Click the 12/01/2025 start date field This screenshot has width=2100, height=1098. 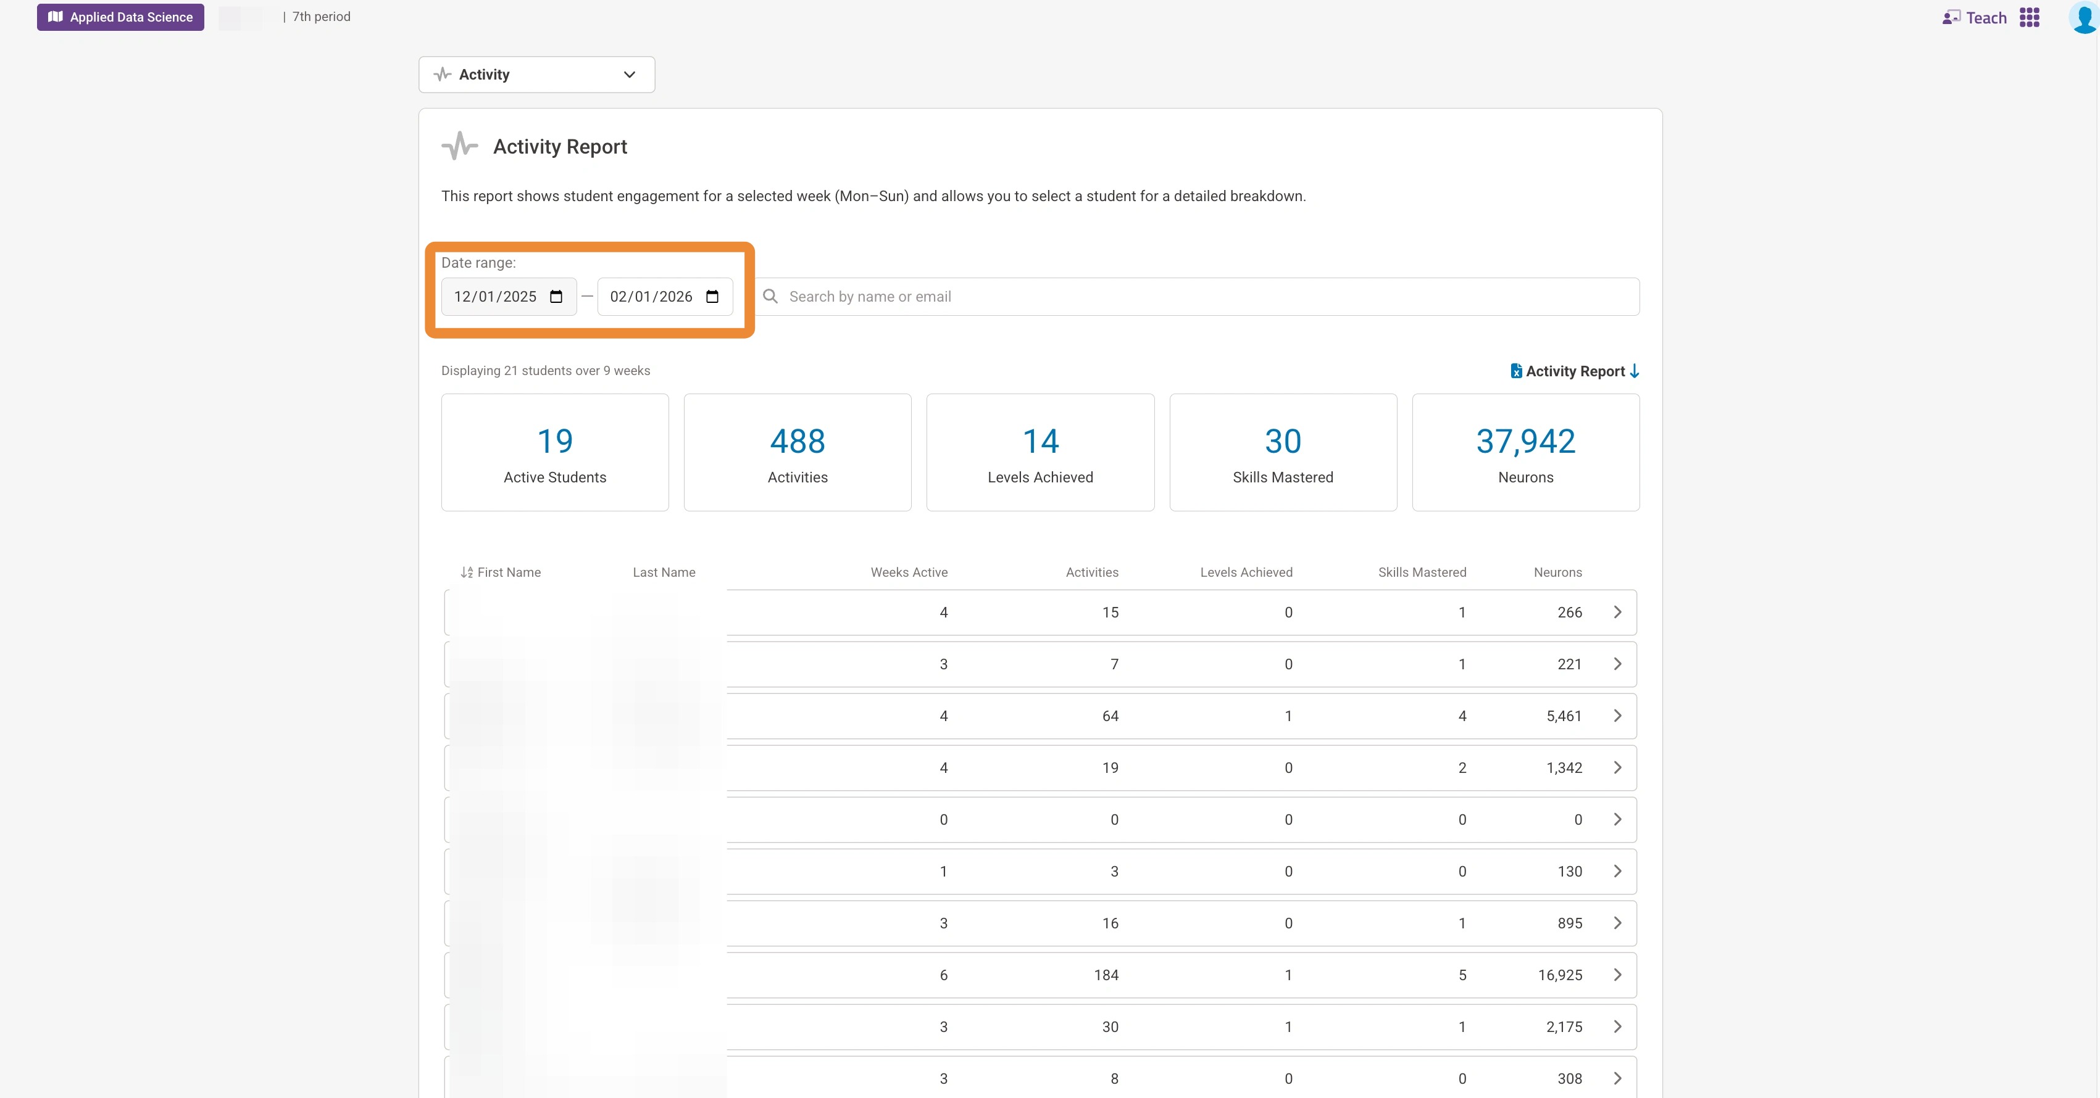click(495, 297)
